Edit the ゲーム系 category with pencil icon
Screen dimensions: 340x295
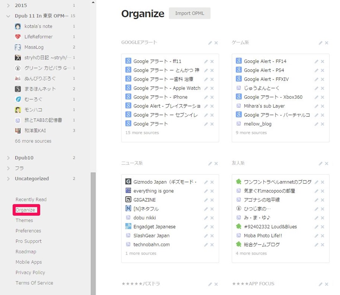[320, 43]
